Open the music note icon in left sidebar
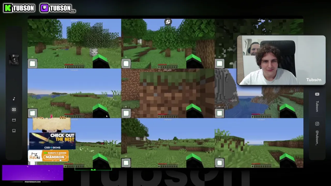The width and height of the screenshot is (331, 186). pyautogui.click(x=14, y=99)
